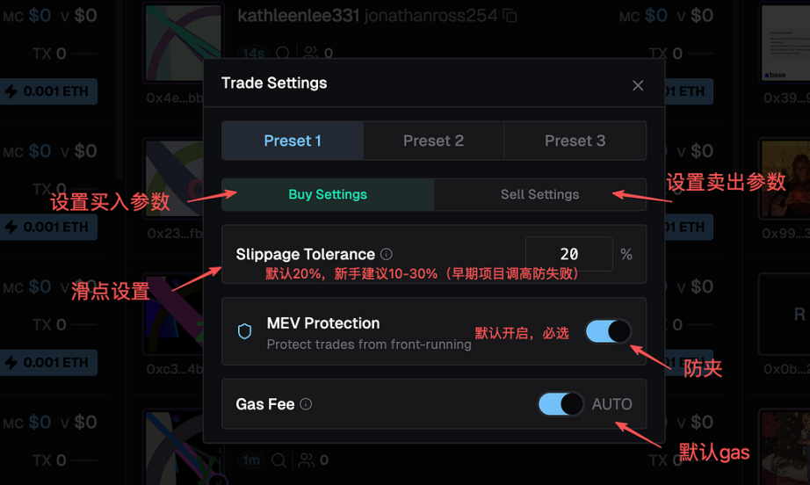Click the MEV Protection shield icon
This screenshot has width=810, height=485.
pyautogui.click(x=245, y=331)
